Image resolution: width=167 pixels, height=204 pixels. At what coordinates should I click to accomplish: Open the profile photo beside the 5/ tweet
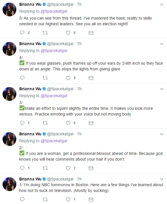click(9, 9)
